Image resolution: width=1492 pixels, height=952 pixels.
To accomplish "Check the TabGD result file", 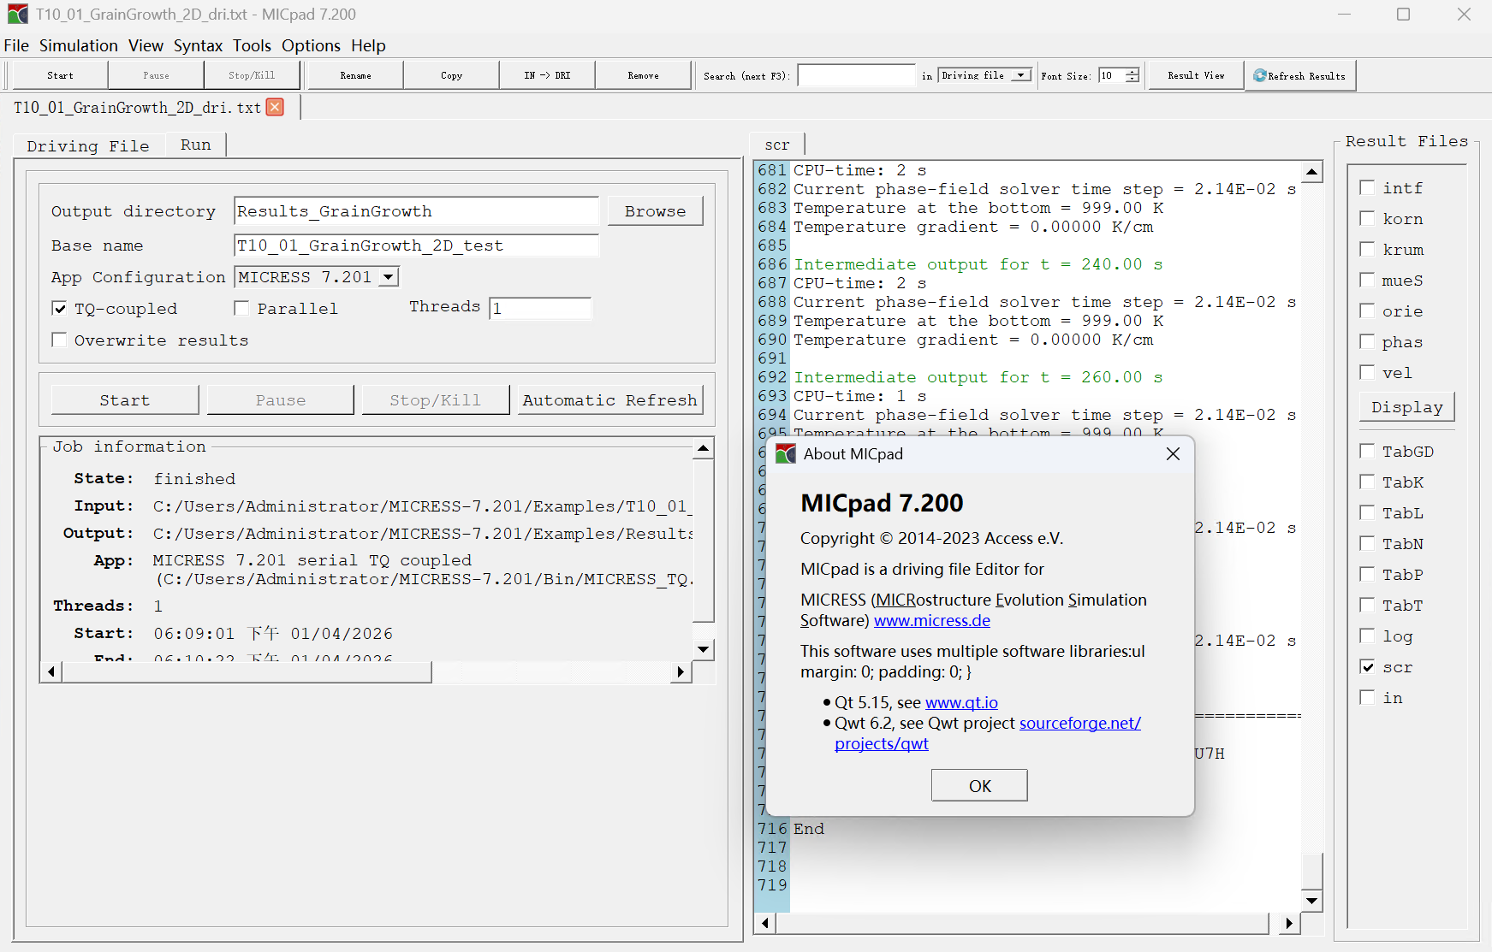I will pyautogui.click(x=1368, y=452).
